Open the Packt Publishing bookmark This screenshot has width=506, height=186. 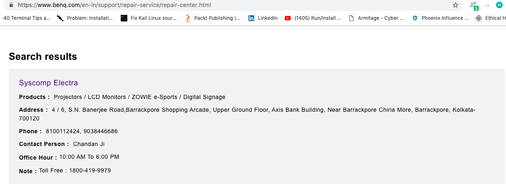tap(212, 18)
